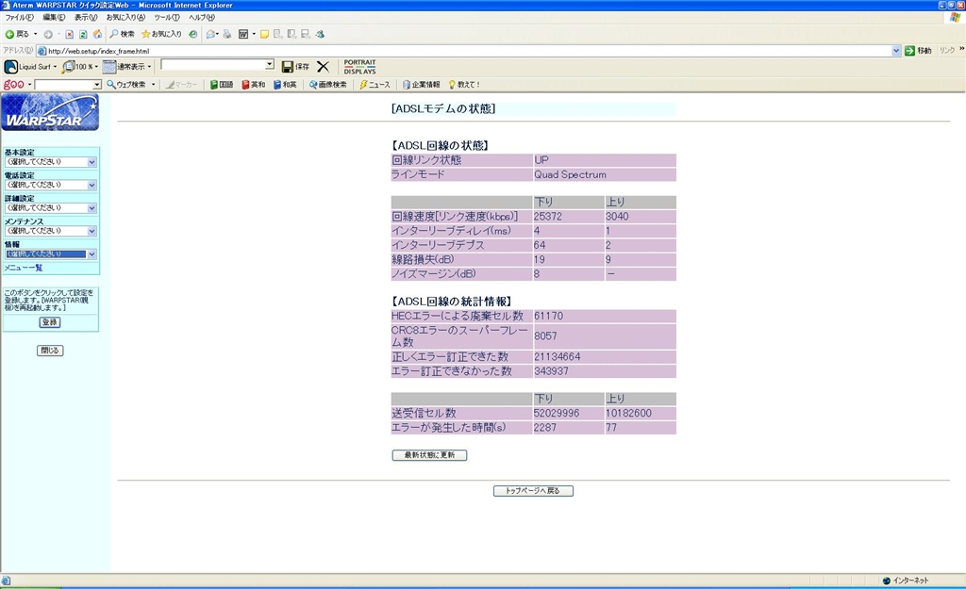The image size is (966, 589).
Task: Open the 国語 dictionary button
Action: pyautogui.click(x=221, y=84)
